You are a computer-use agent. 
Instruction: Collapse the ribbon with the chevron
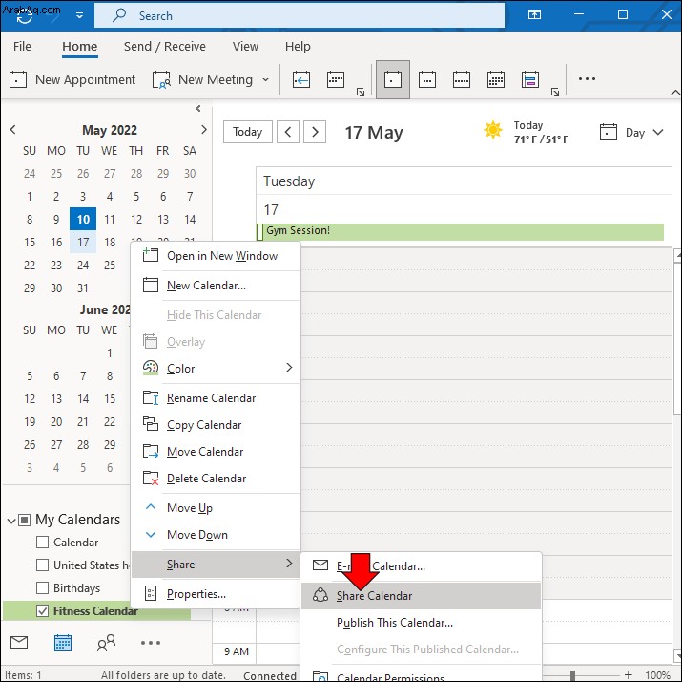click(x=675, y=92)
